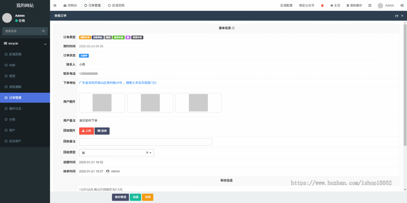Close the 查看订单 dialog with the X
Image resolution: width=407 pixels, height=203 pixels.
click(x=402, y=16)
